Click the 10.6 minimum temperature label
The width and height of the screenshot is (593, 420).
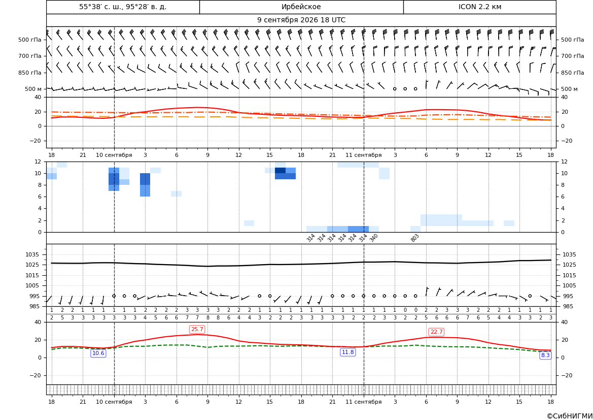(98, 353)
